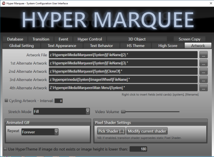The width and height of the screenshot is (214, 157).
Task: Click the Pick Shader button
Action: pos(111,131)
